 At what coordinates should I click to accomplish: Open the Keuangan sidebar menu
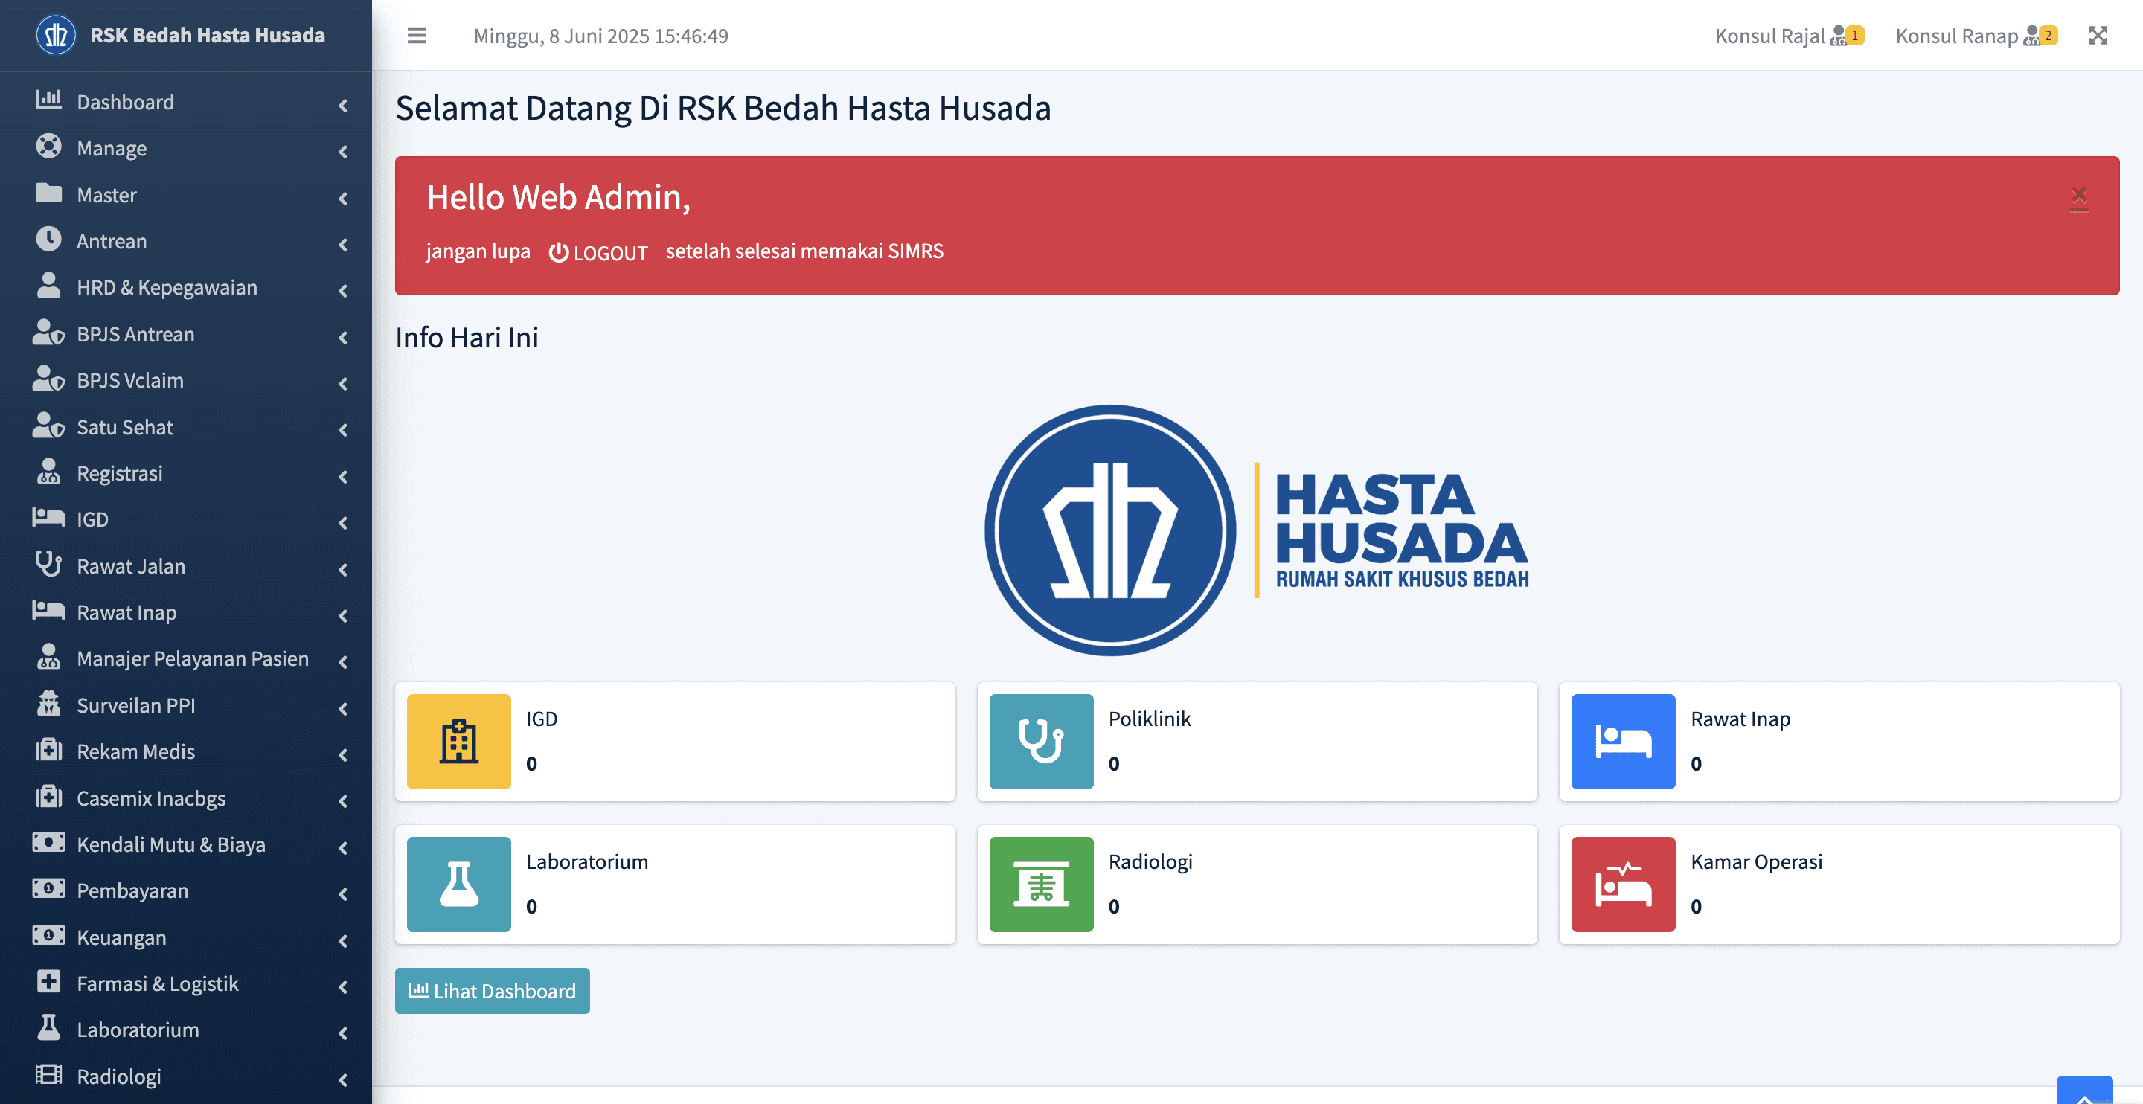point(185,937)
